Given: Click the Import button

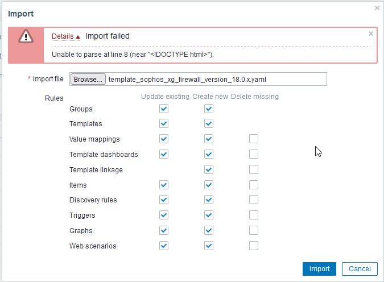Looking at the screenshot, I should (x=319, y=269).
